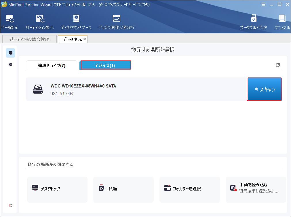Image resolution: width=291 pixels, height=217 pixels.
Task: Open 手動で読み込む recovery result loader
Action: [x=256, y=190]
